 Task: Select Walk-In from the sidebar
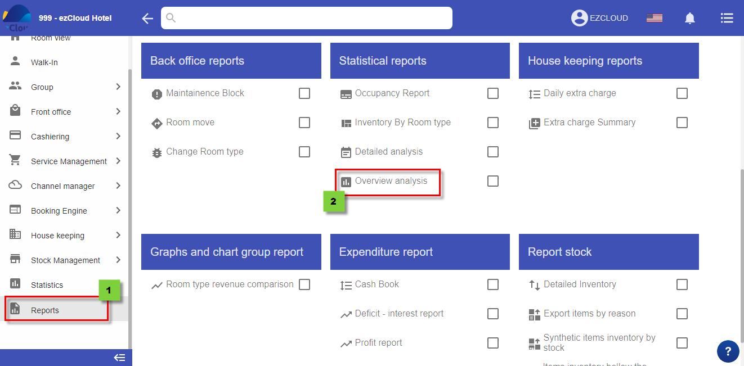coord(44,62)
